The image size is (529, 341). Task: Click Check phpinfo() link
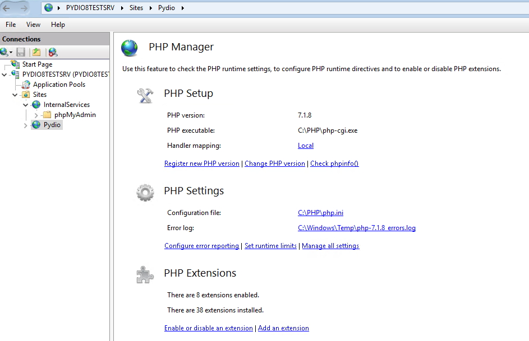(x=334, y=164)
